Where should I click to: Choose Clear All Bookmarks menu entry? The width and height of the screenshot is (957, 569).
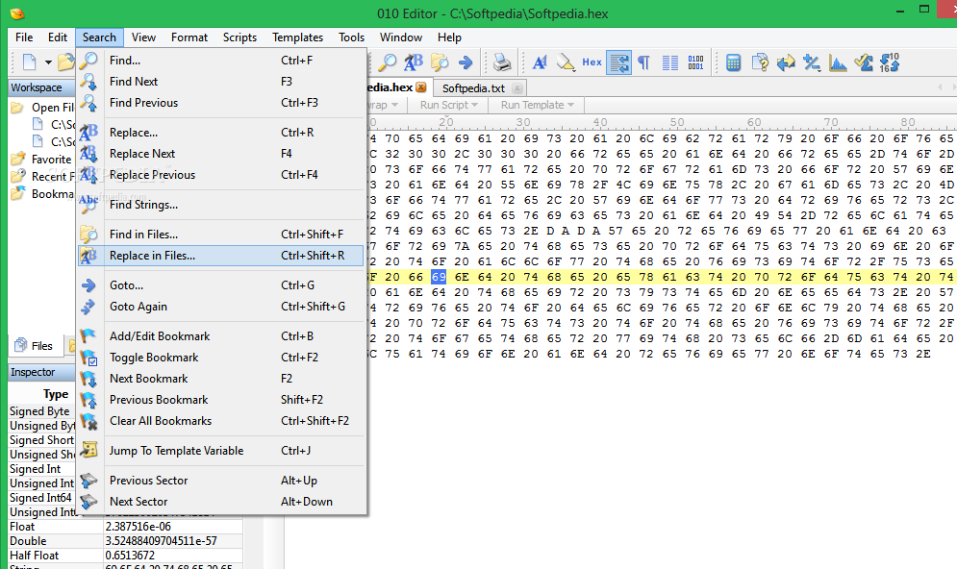[x=221, y=421]
